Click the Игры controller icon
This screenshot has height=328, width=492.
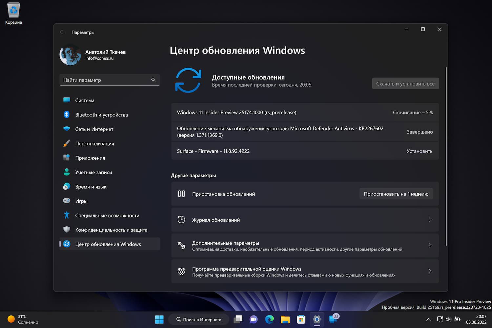pos(67,201)
